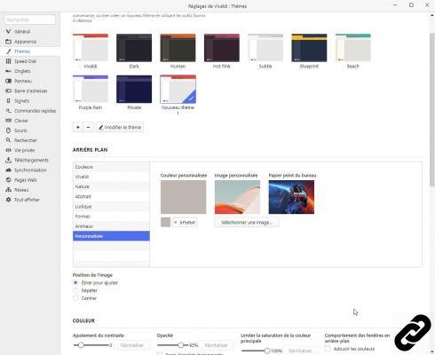435x355 pixels.
Task: Reset the contrast with its Réinitialiser button
Action: click(x=132, y=345)
